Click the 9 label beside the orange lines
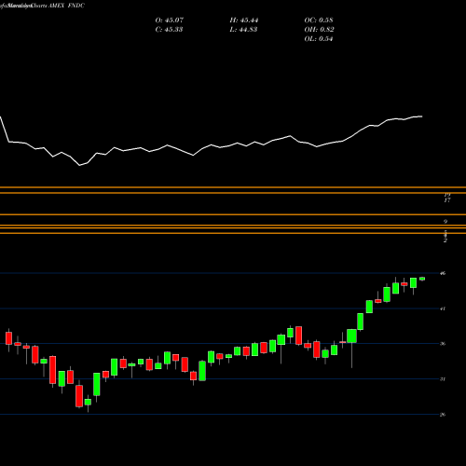466x466 pixels. tap(445, 222)
